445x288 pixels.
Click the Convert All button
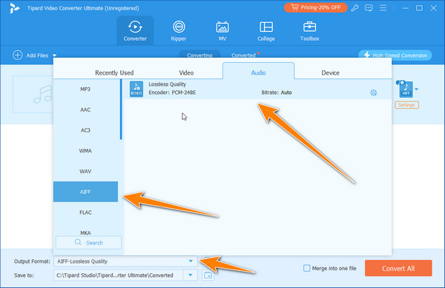tap(398, 268)
